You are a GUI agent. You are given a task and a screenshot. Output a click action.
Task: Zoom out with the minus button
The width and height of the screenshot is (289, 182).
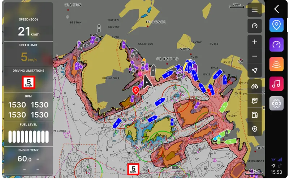(255, 56)
